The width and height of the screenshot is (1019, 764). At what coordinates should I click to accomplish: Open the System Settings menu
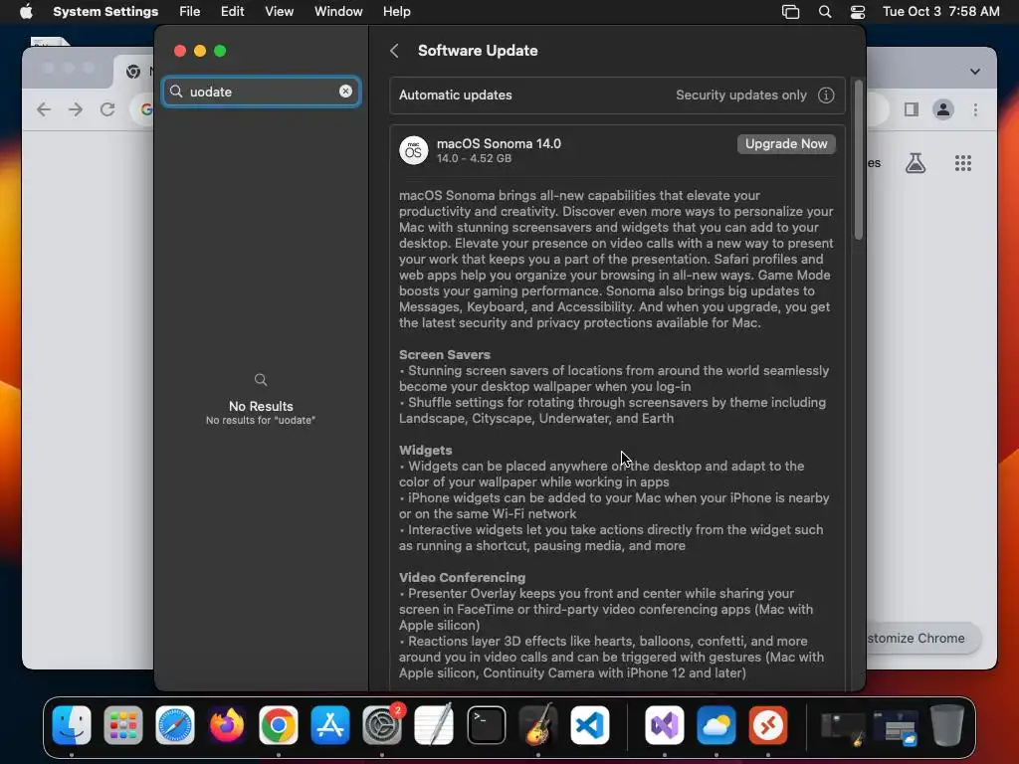[x=105, y=12]
